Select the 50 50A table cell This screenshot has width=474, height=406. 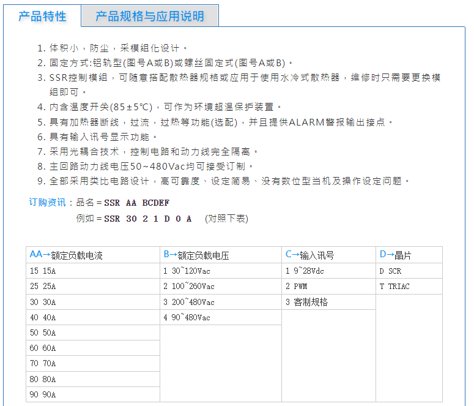(x=93, y=333)
